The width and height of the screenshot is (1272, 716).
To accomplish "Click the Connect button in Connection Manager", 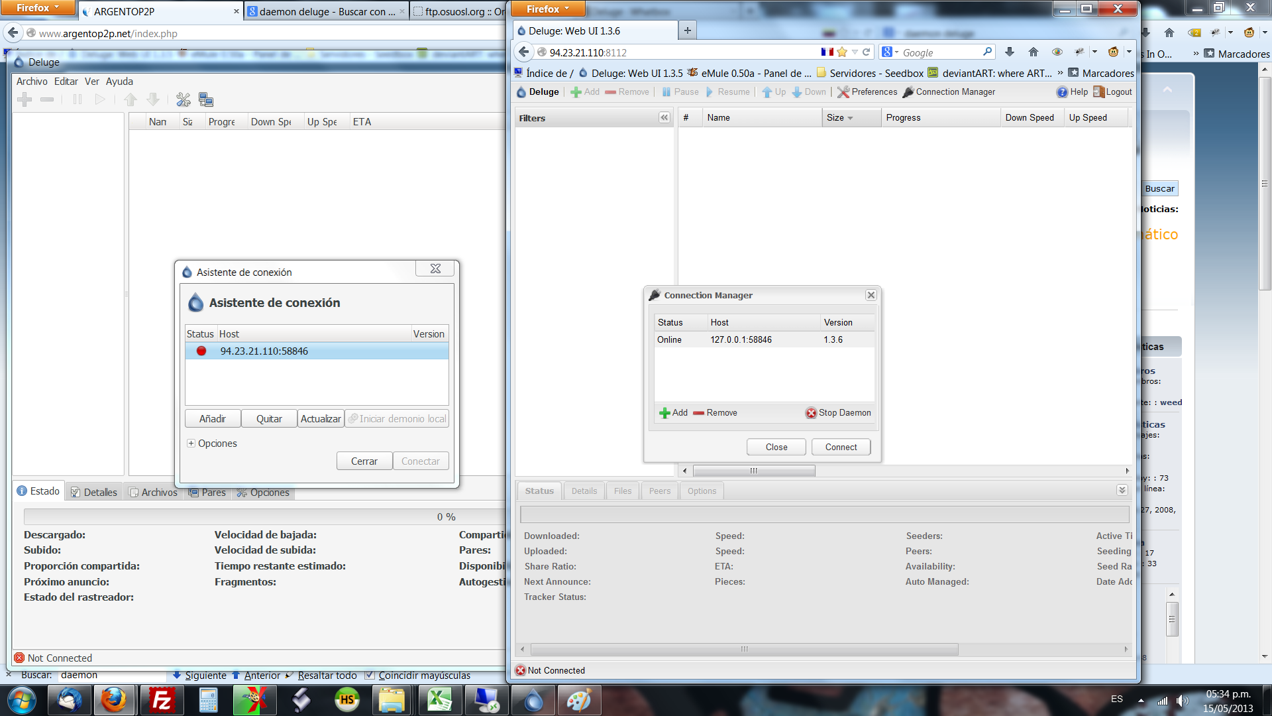I will click(x=841, y=447).
